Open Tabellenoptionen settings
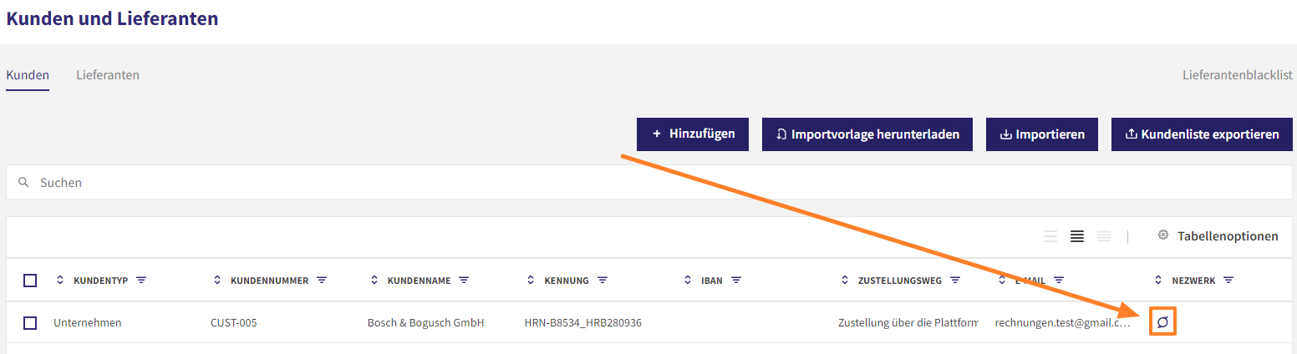1297x354 pixels. pyautogui.click(x=1218, y=236)
